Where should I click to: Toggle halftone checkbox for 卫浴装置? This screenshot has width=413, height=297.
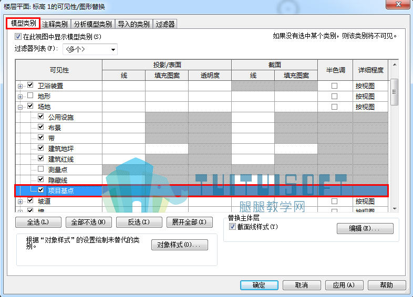click(335, 86)
